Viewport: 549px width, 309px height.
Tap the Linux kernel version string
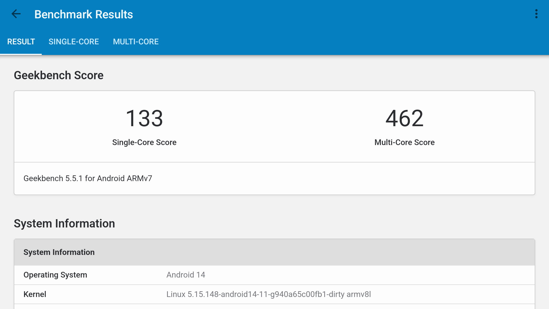coord(268,294)
